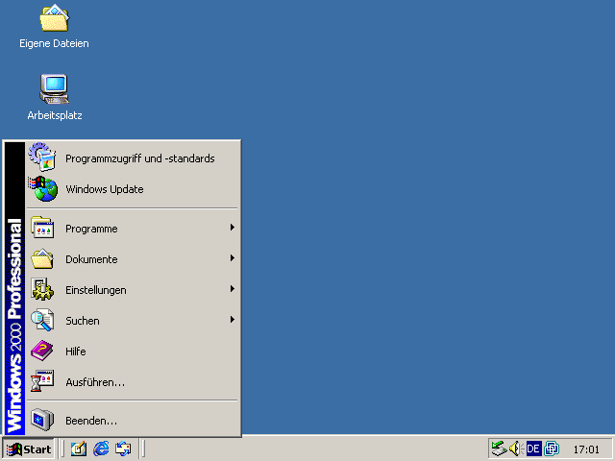615x461 pixels.
Task: Expand the Suchen submenu arrow
Action: click(x=233, y=320)
